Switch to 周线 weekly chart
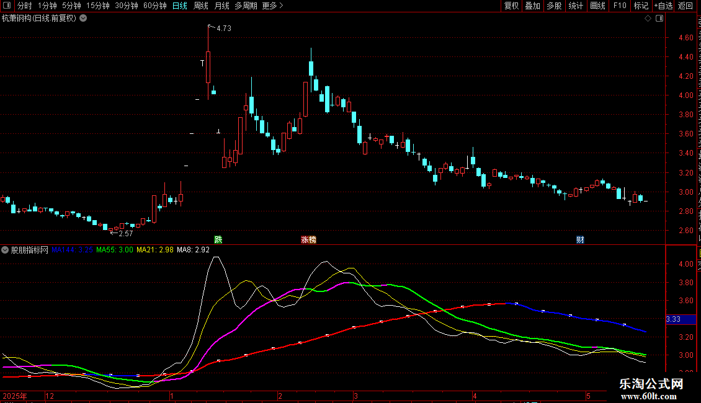Viewport: 701px width, 403px height. (x=201, y=6)
